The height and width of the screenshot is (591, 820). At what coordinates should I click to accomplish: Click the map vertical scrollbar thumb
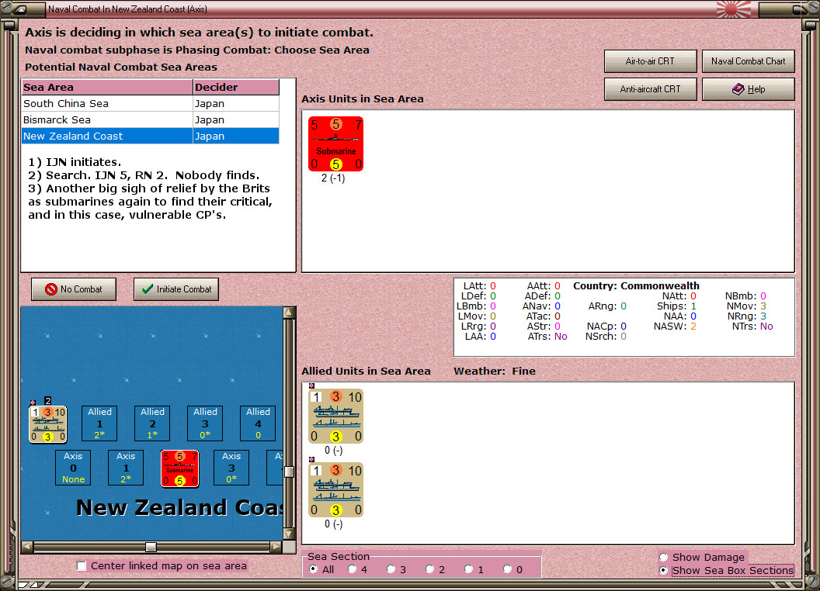(x=289, y=472)
